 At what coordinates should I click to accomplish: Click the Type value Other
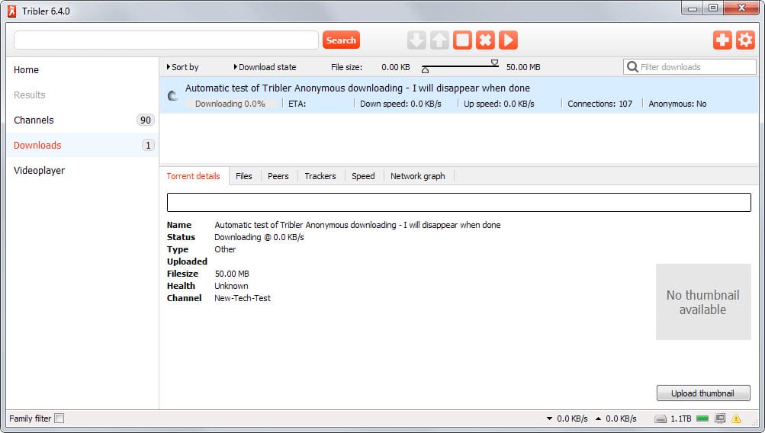tap(225, 249)
